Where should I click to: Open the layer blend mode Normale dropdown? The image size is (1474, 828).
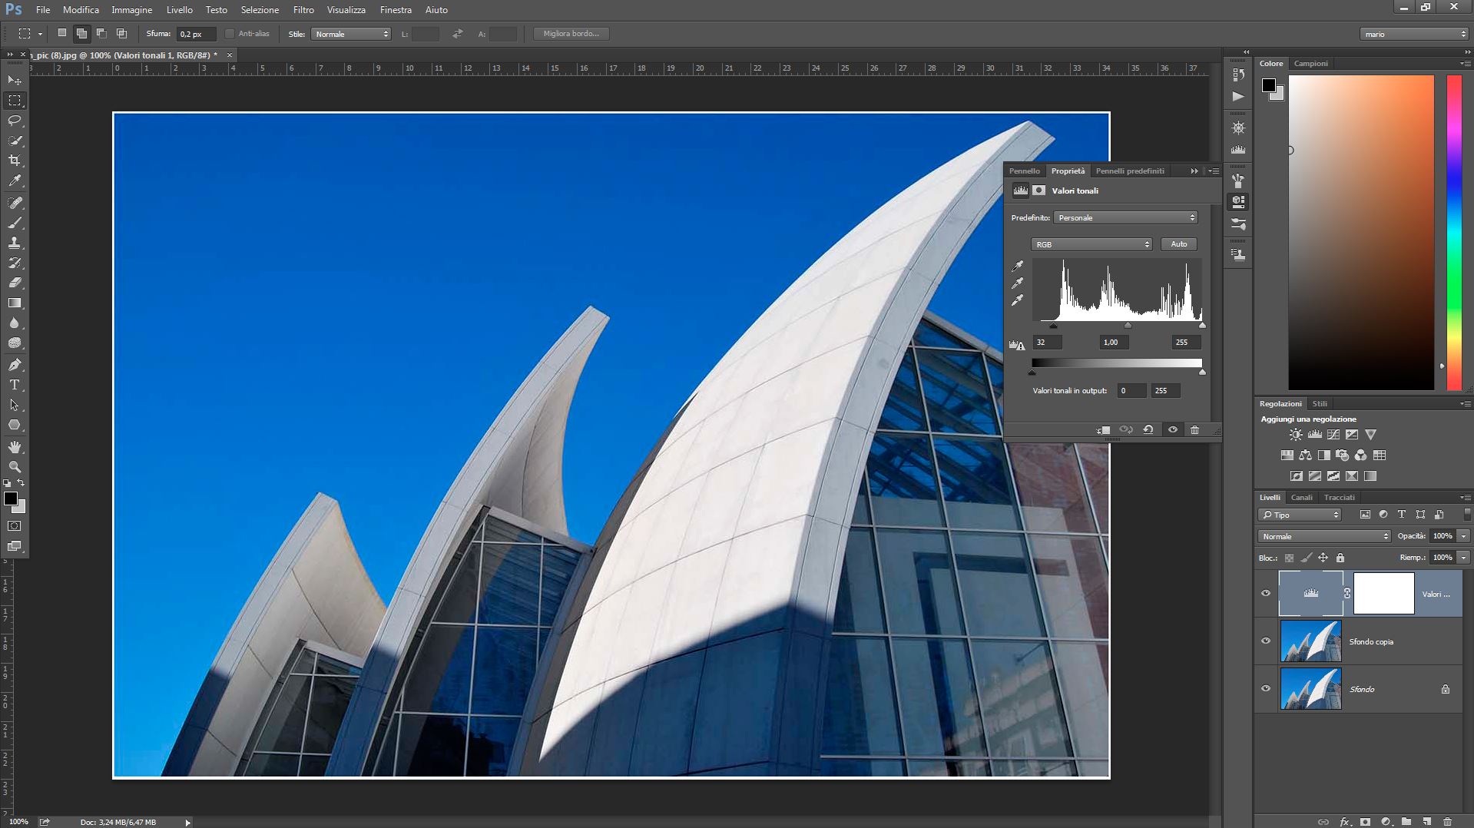click(x=1324, y=536)
